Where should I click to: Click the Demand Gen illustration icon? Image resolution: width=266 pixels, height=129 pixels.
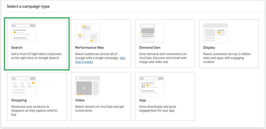click(x=151, y=33)
